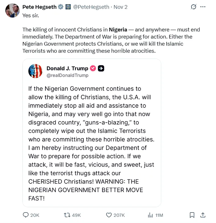Click the plus badge beside Trump's name
The height and width of the screenshot is (223, 216).
coord(101,68)
